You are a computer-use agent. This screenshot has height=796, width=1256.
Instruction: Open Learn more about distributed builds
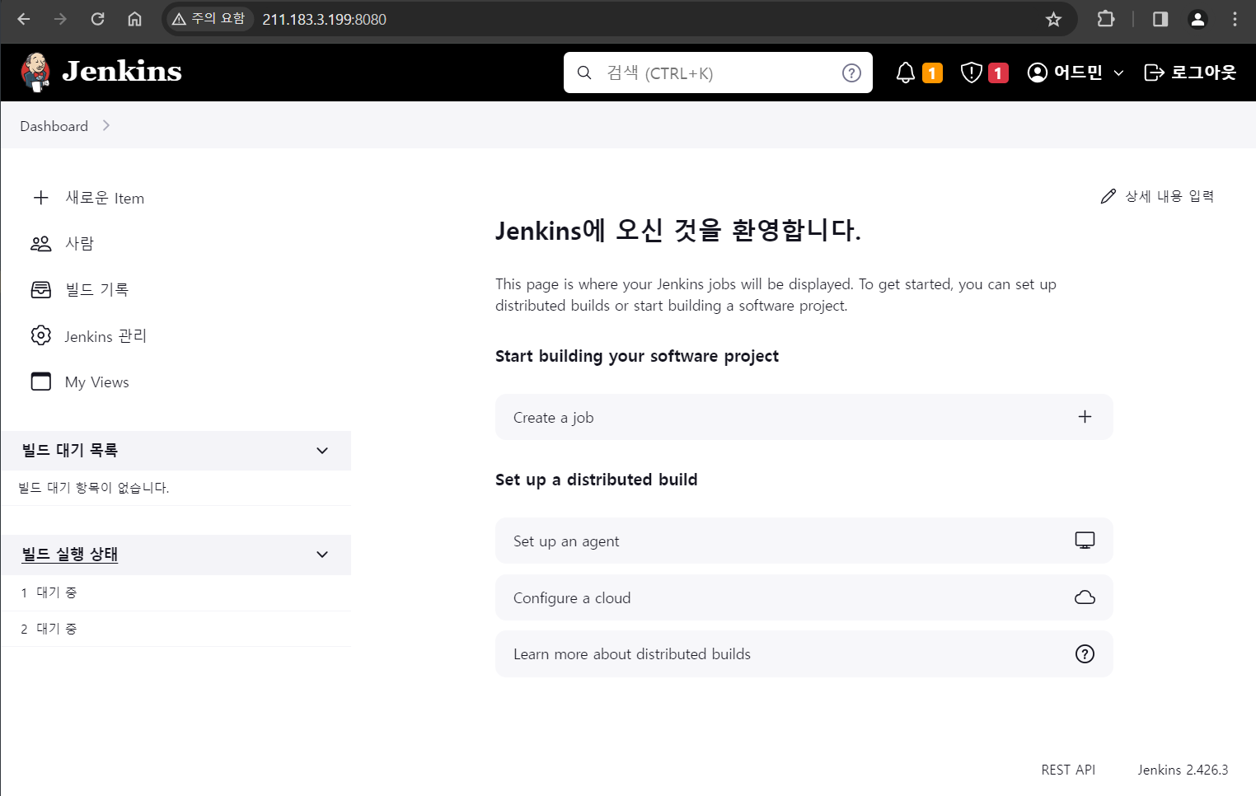tap(804, 654)
